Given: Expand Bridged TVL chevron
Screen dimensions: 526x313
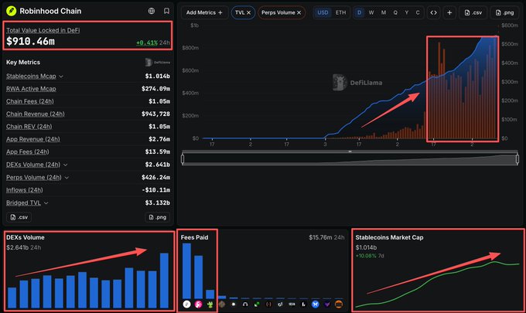Looking at the screenshot, I should [x=46, y=203].
